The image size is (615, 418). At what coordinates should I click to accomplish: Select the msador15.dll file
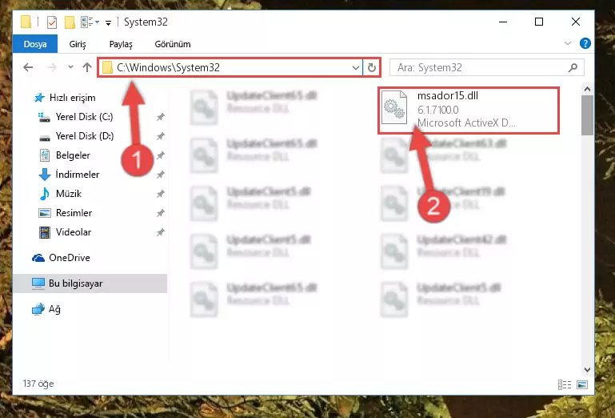(469, 111)
